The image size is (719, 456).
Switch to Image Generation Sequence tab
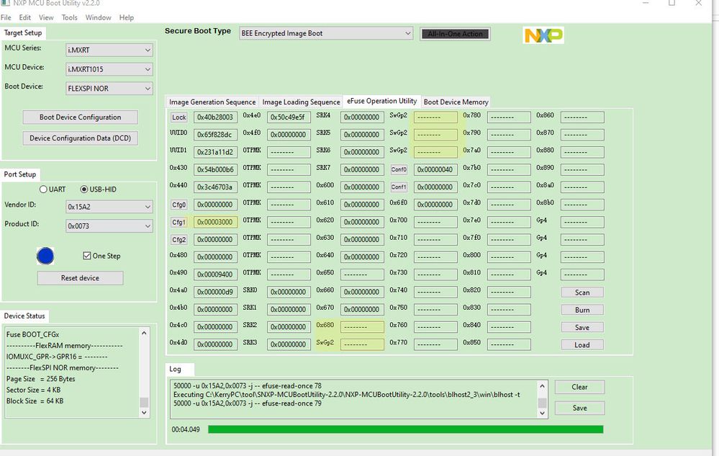pos(212,102)
